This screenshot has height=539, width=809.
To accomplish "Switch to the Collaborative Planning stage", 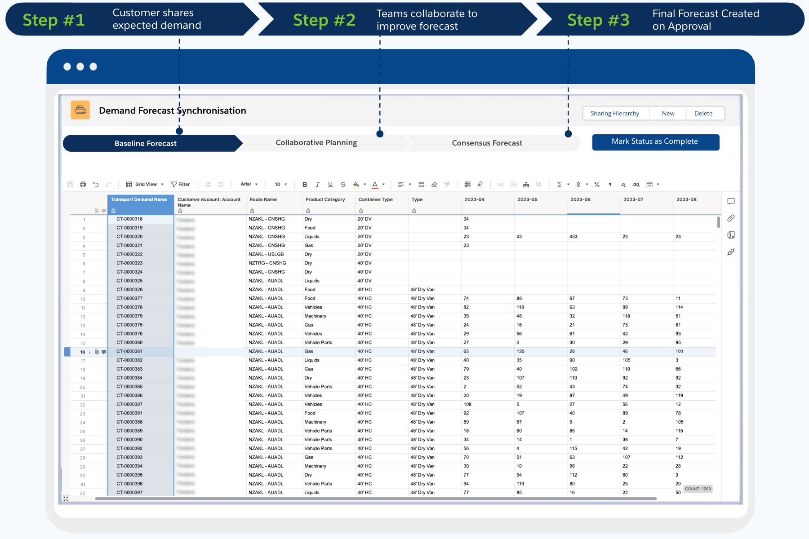I will pyautogui.click(x=316, y=143).
